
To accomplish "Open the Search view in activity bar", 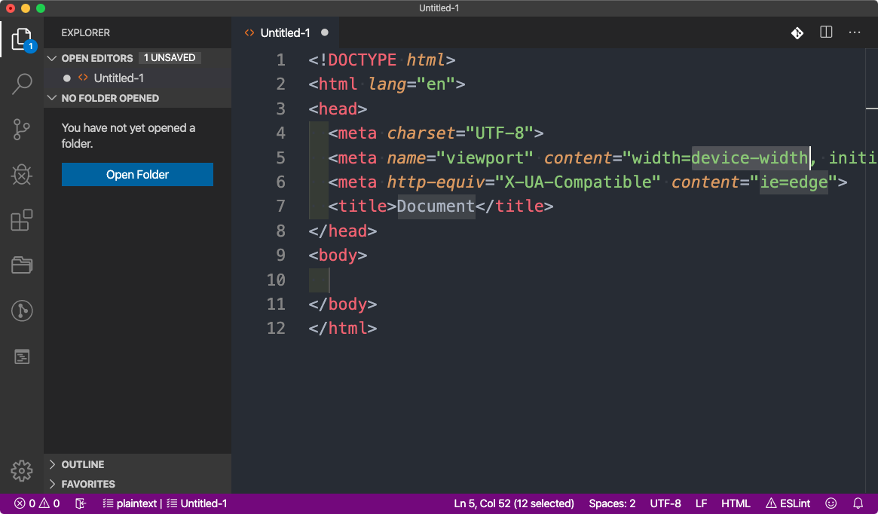I will click(22, 84).
